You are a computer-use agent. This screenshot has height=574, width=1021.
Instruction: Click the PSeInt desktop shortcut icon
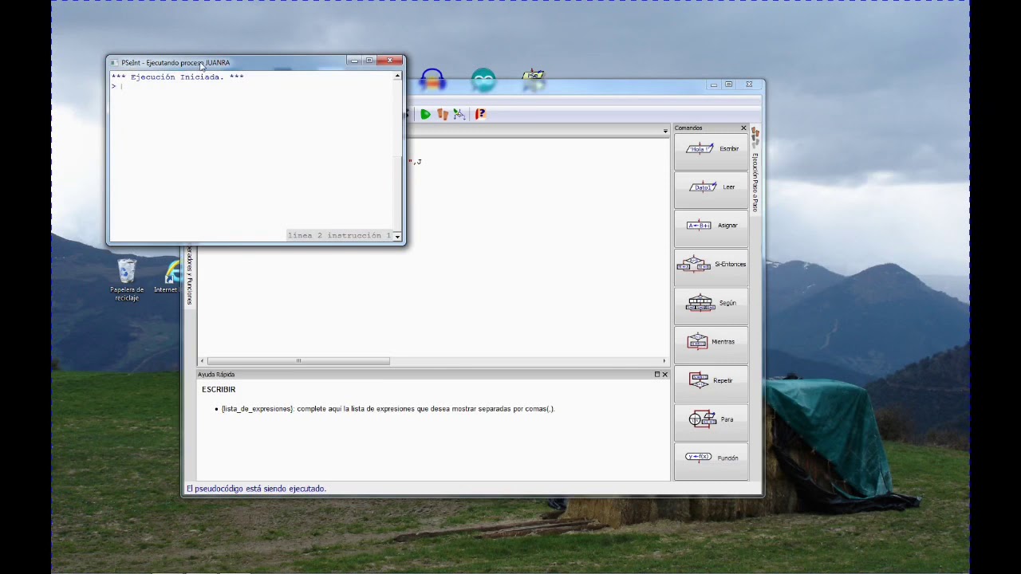(x=534, y=78)
